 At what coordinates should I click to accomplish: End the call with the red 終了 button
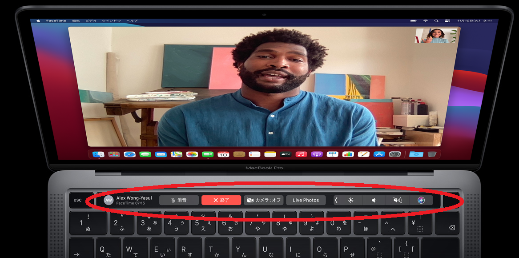pos(221,200)
